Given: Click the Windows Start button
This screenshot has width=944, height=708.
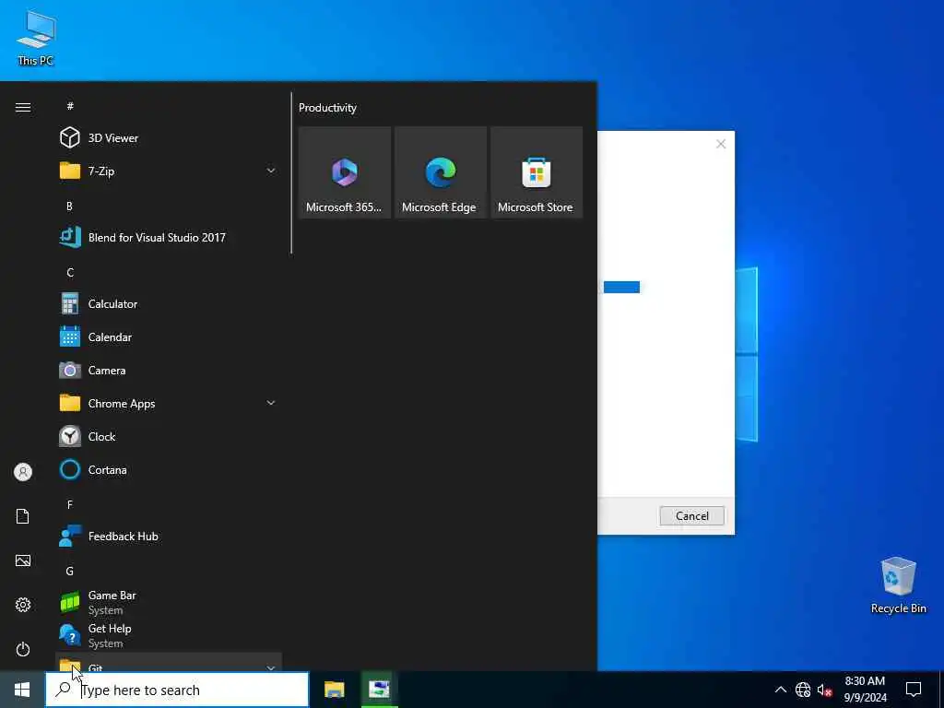Looking at the screenshot, I should (x=22, y=690).
